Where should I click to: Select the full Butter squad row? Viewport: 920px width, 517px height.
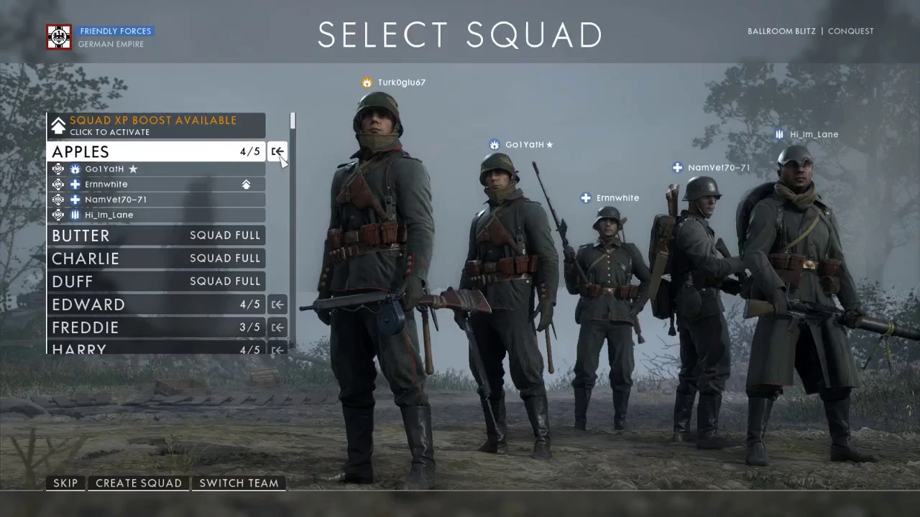156,236
